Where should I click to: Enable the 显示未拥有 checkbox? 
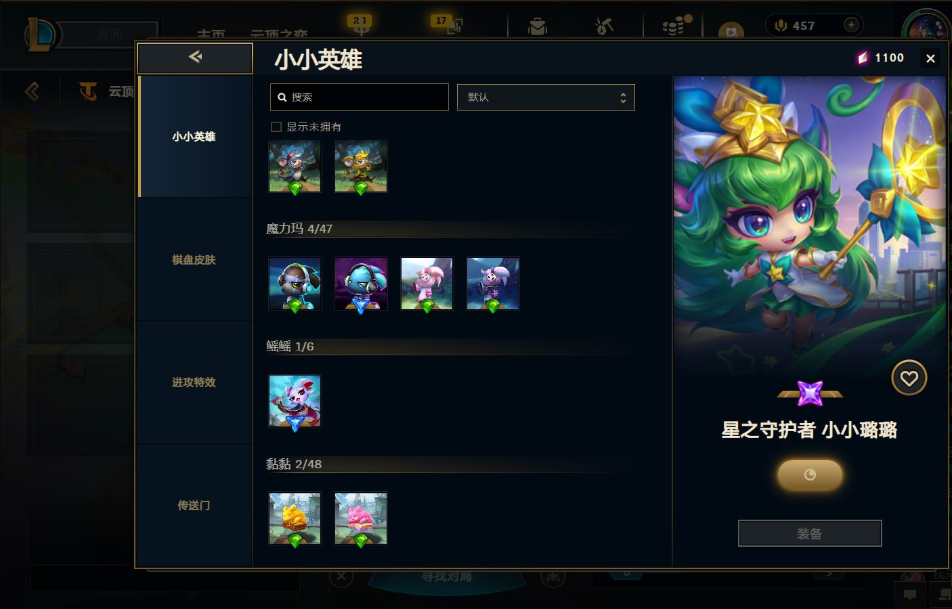[x=276, y=127]
